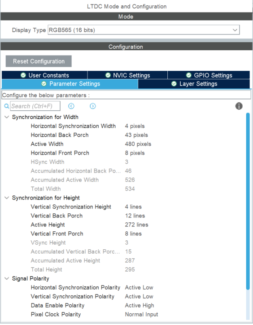Viewport: 253px width, 325px height.
Task: Focus the Search (Ctrl+F) field
Action: click(35, 106)
